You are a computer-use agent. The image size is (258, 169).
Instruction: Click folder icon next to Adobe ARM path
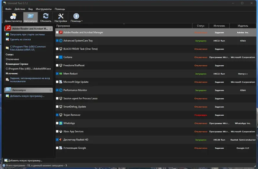7,48
